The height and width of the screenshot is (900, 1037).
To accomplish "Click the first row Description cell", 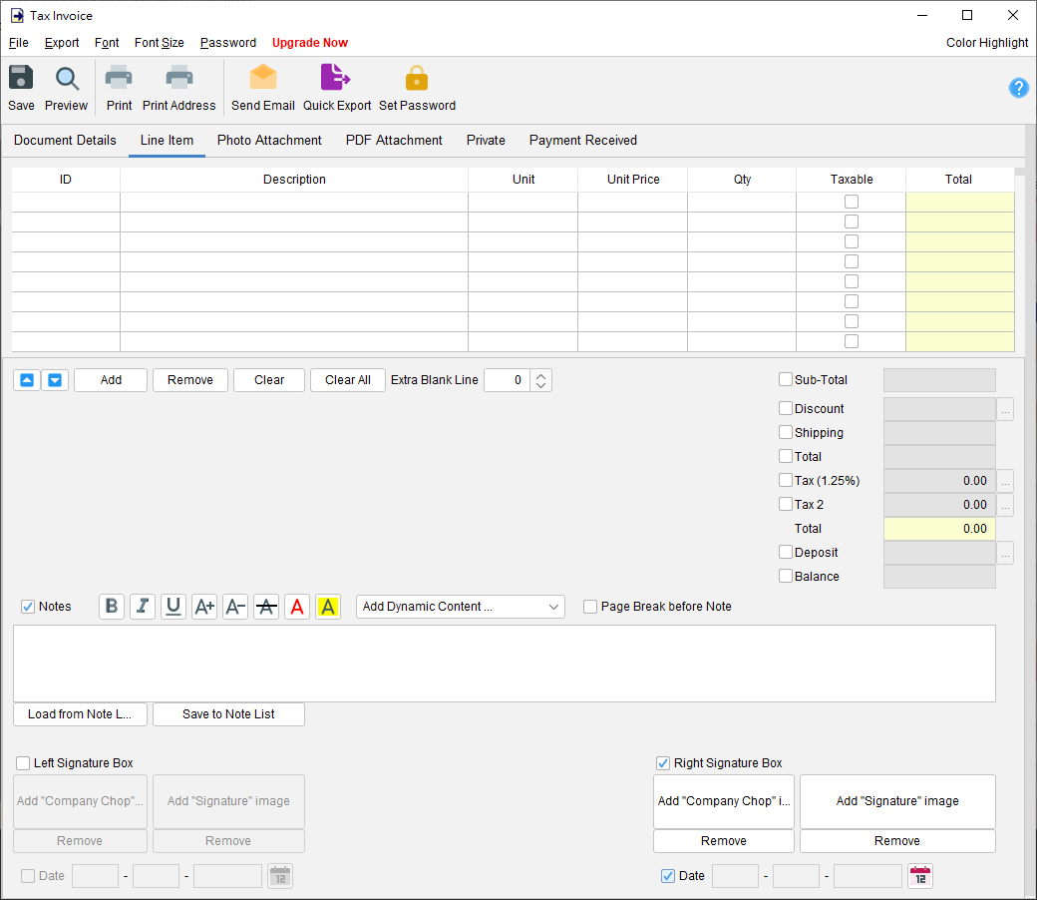I will coord(293,202).
